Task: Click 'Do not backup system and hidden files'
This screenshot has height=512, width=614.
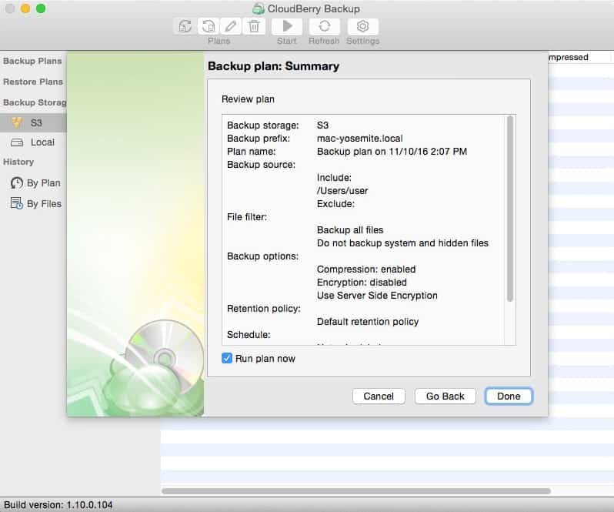Action: (x=402, y=243)
